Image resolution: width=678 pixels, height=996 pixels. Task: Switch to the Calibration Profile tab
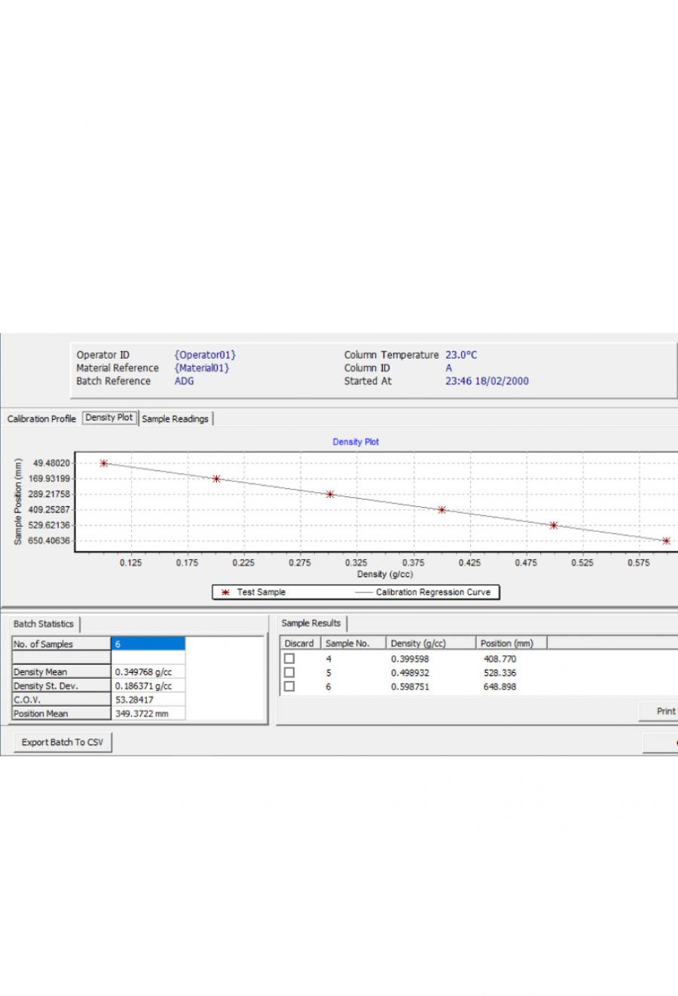click(x=41, y=419)
